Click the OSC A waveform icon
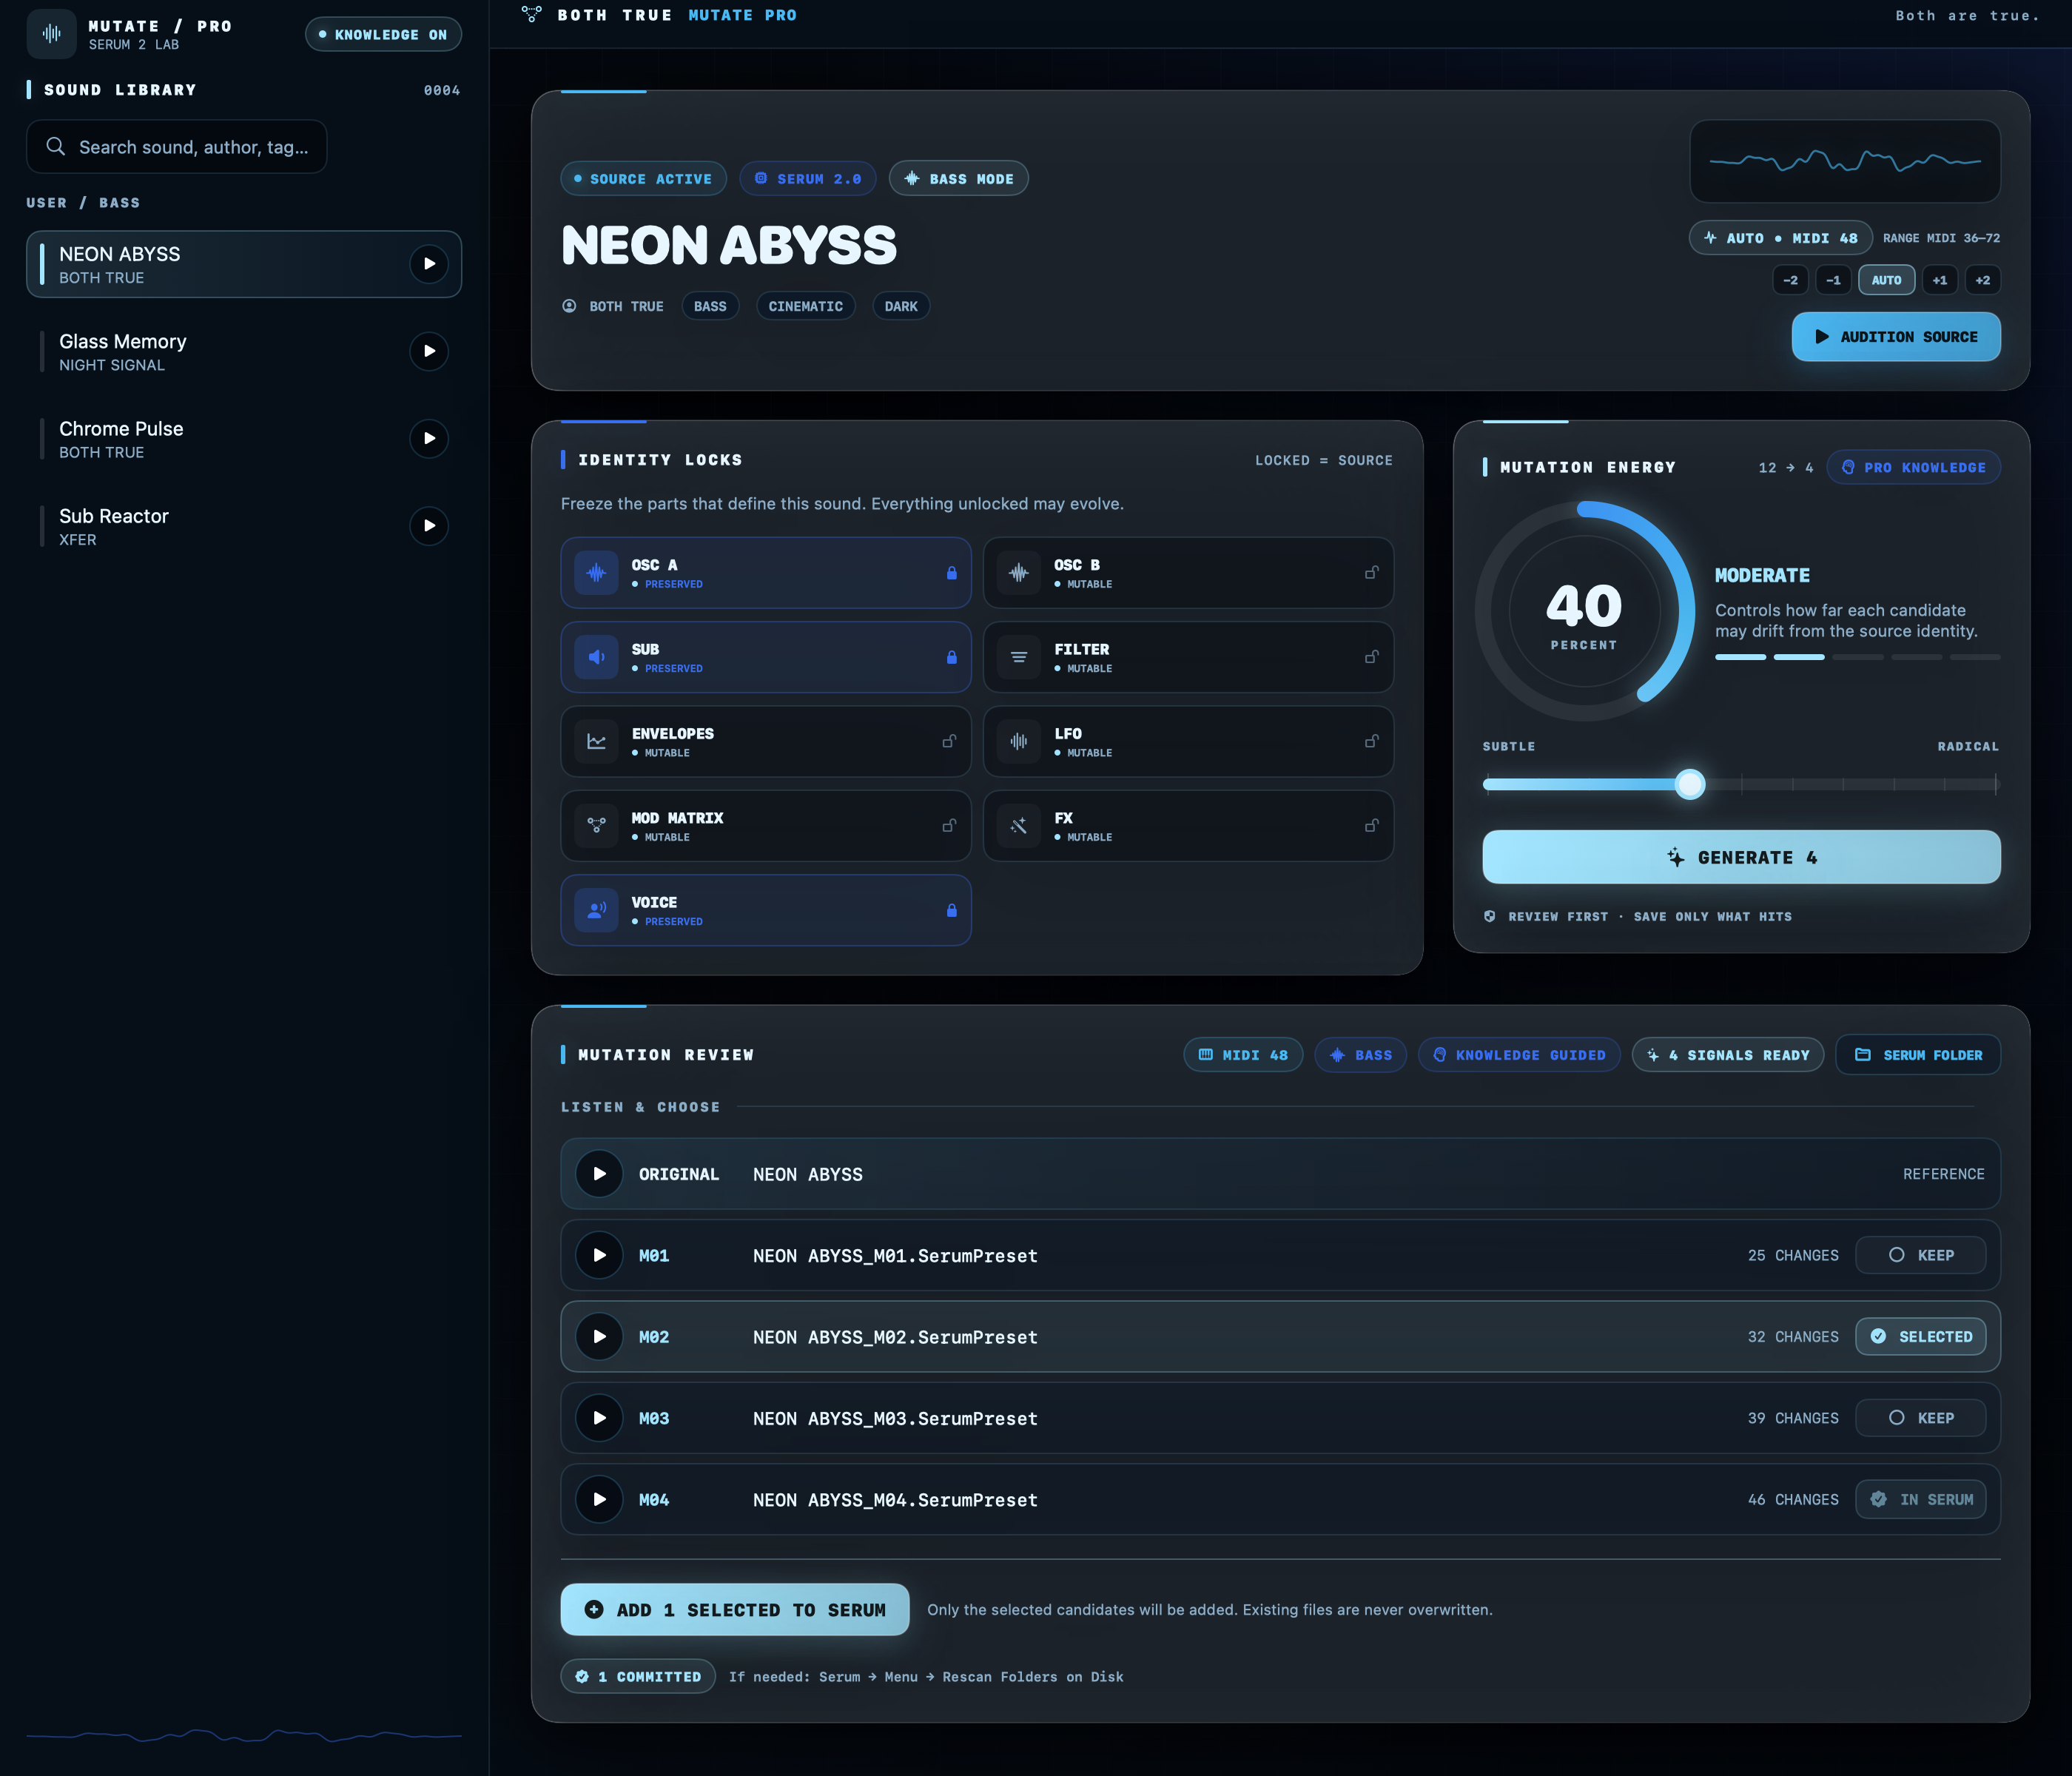2072x1776 pixels. click(x=597, y=573)
